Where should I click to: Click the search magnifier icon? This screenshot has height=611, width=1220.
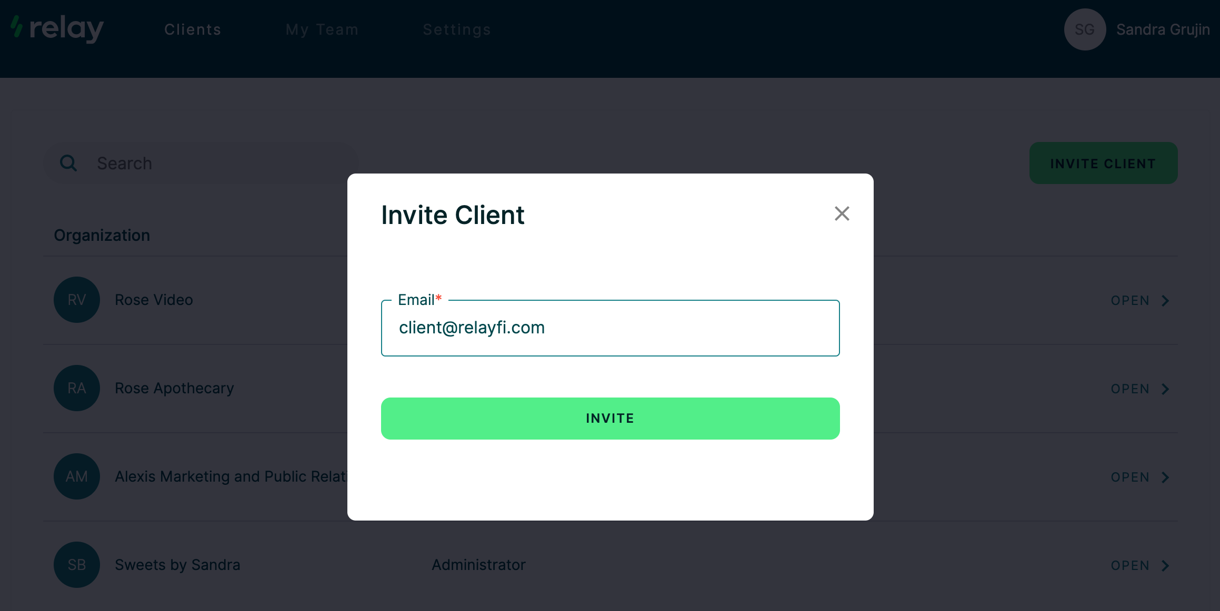[x=68, y=163]
